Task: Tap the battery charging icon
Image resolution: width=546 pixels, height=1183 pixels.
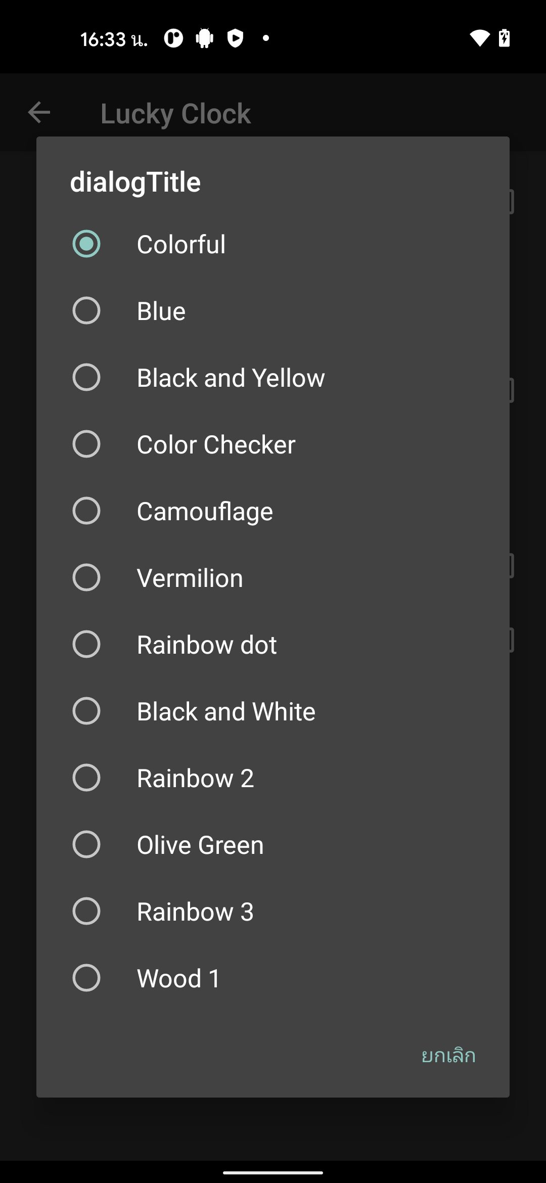Action: 504,38
